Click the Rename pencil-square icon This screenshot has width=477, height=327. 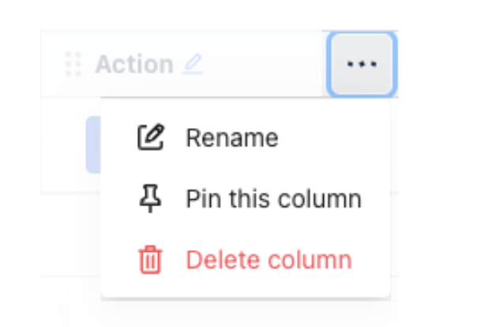tap(150, 137)
